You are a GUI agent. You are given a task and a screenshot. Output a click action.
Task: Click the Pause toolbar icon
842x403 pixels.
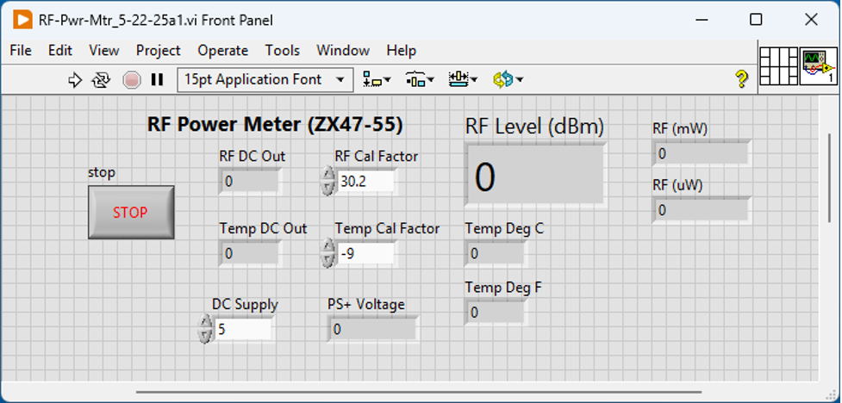pos(158,80)
